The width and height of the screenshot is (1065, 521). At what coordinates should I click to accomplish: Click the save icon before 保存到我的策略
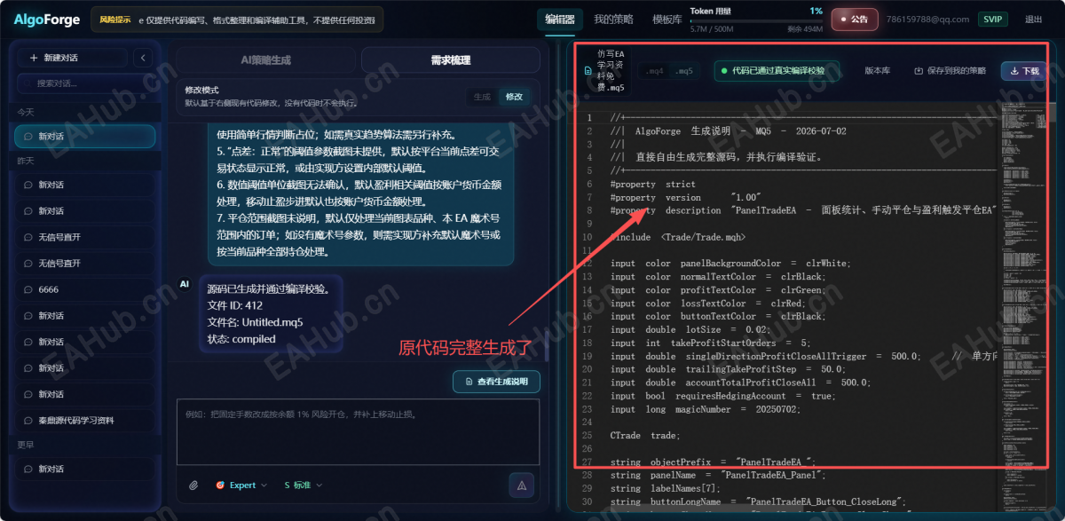919,71
